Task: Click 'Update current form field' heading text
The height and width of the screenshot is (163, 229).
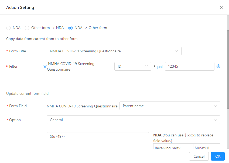Action: point(27,93)
